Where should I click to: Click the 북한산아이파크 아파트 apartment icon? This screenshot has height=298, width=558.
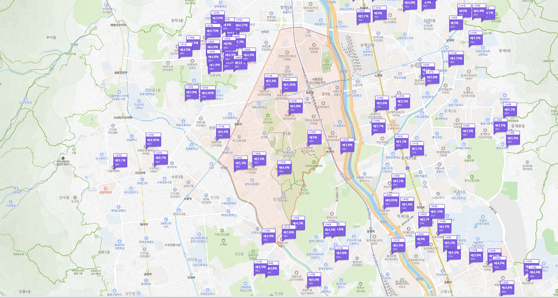click(x=287, y=52)
